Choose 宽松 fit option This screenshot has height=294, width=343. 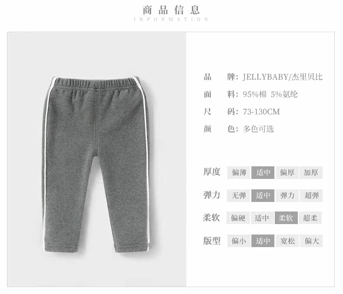point(287,241)
